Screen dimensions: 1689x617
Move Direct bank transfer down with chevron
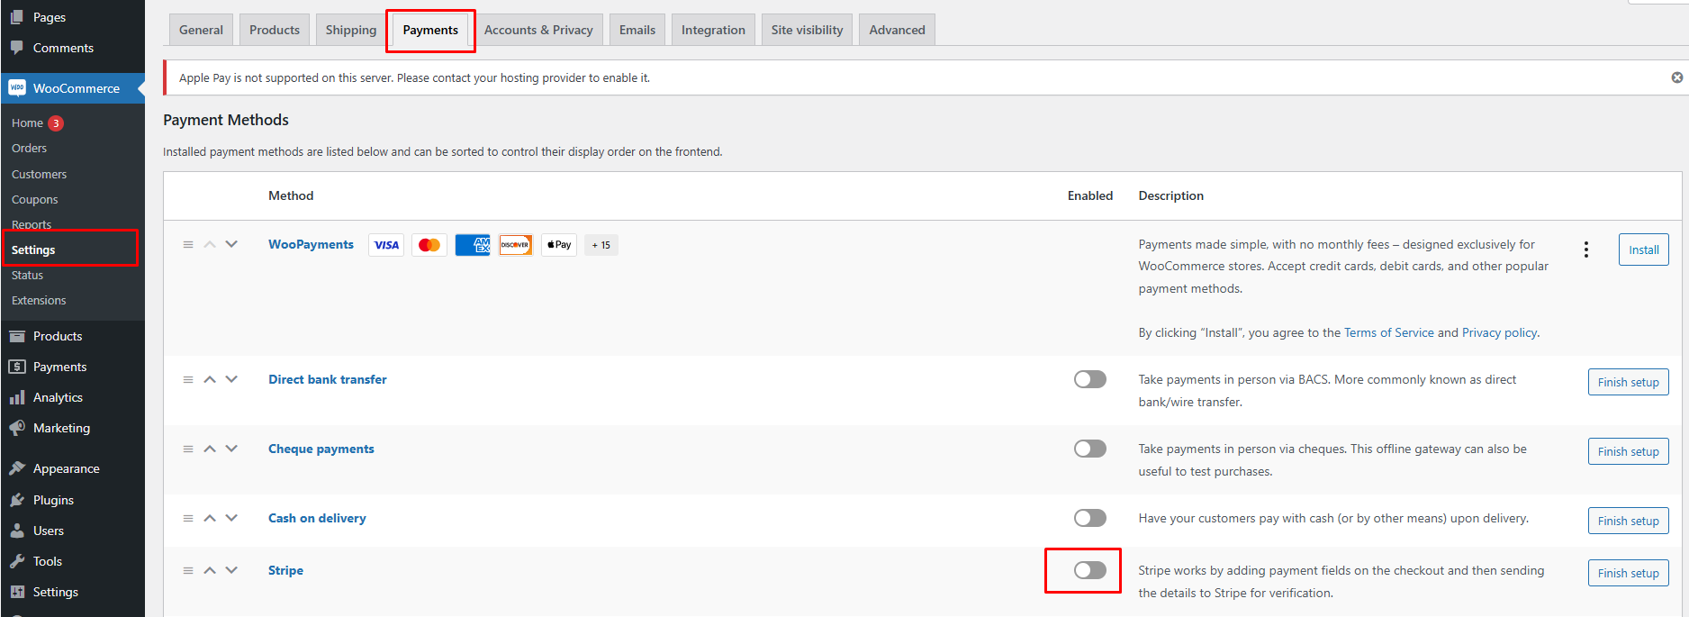pos(231,379)
